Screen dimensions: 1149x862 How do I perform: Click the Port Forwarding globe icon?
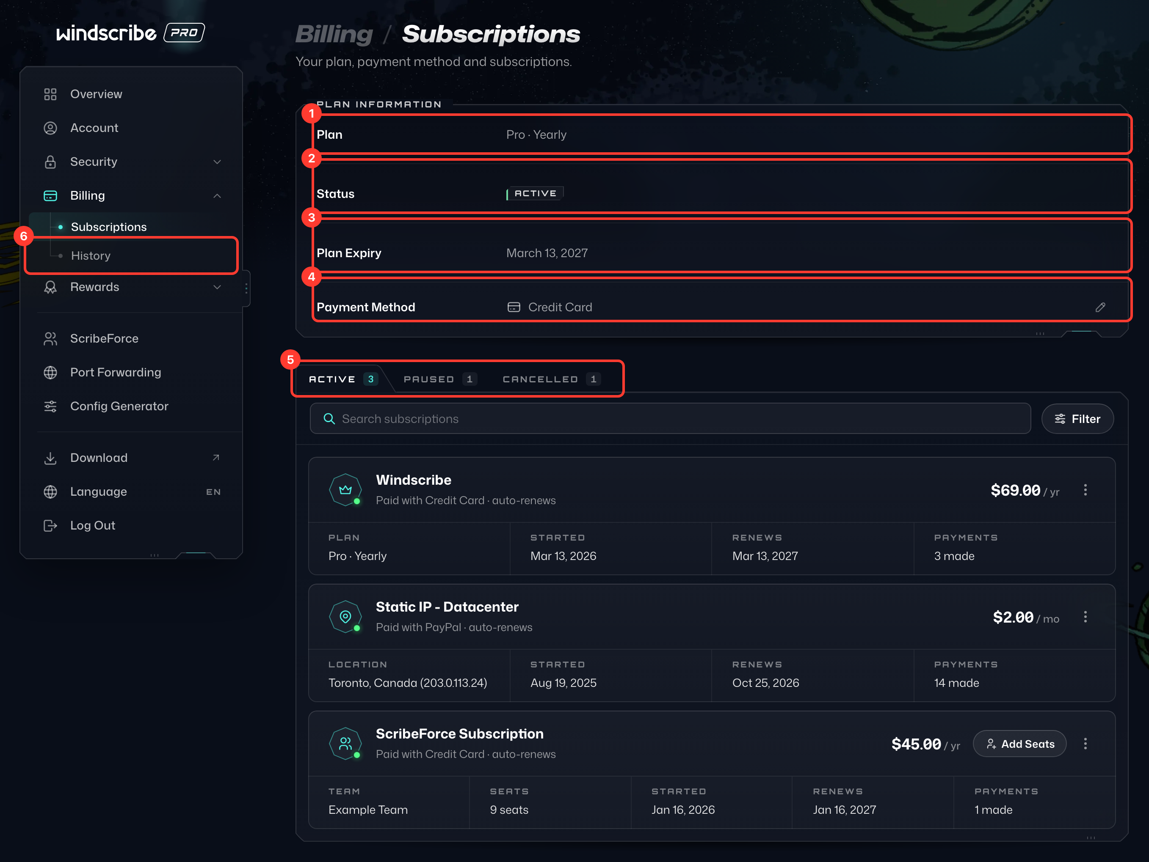(x=50, y=372)
